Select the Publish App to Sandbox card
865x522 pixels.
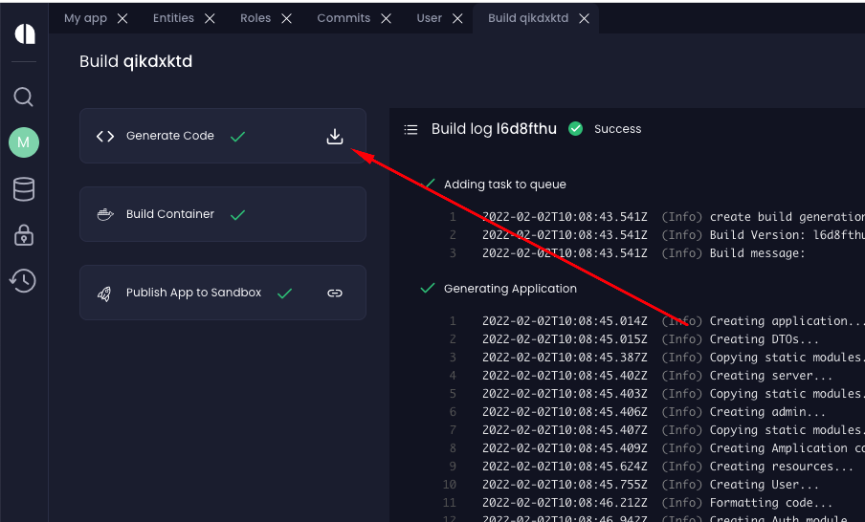click(223, 293)
